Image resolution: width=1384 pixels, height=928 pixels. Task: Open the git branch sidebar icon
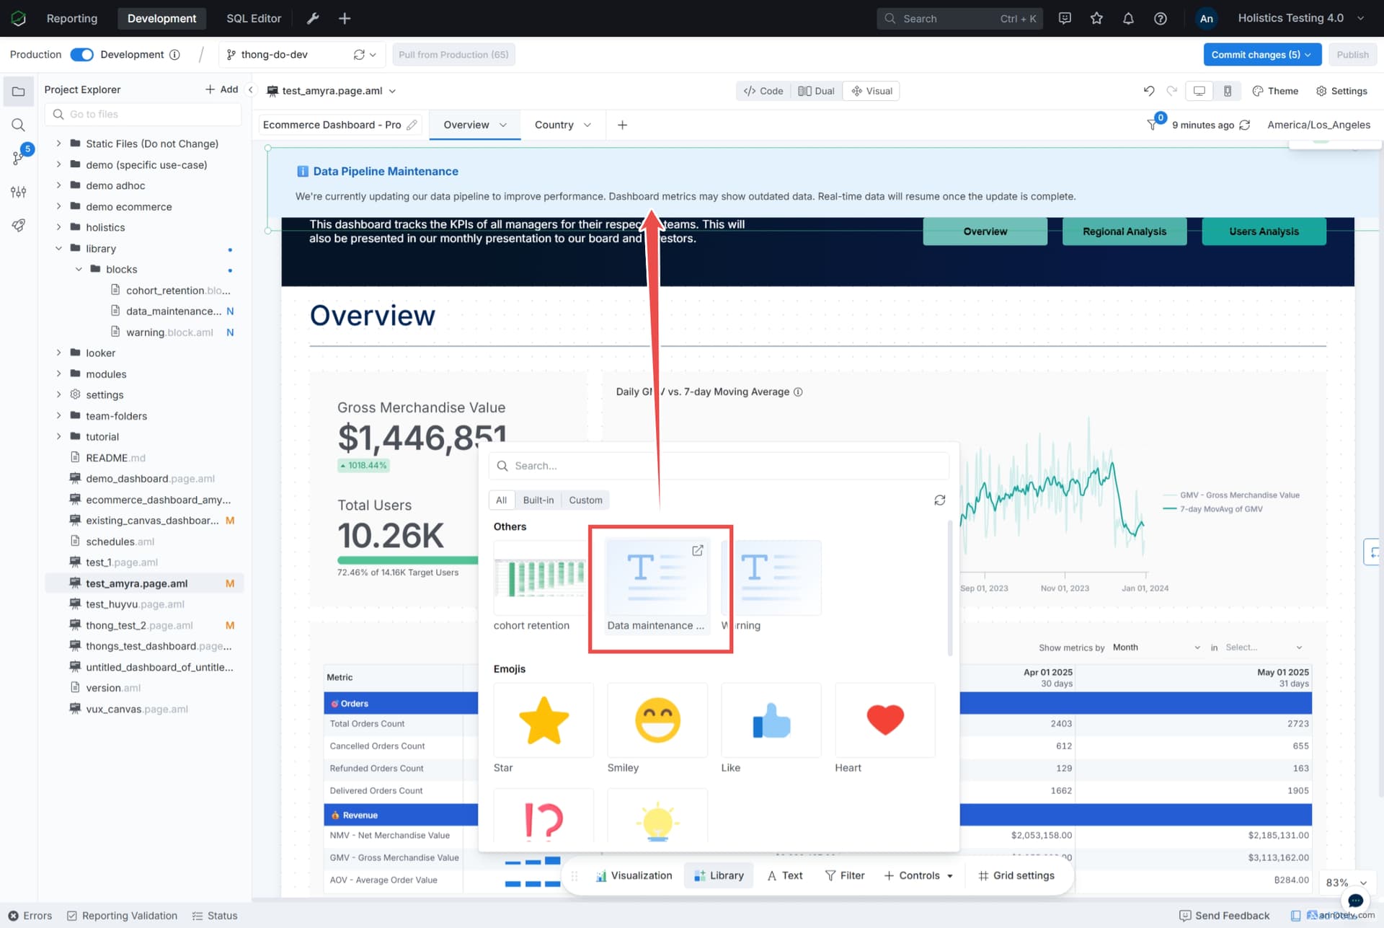19,156
